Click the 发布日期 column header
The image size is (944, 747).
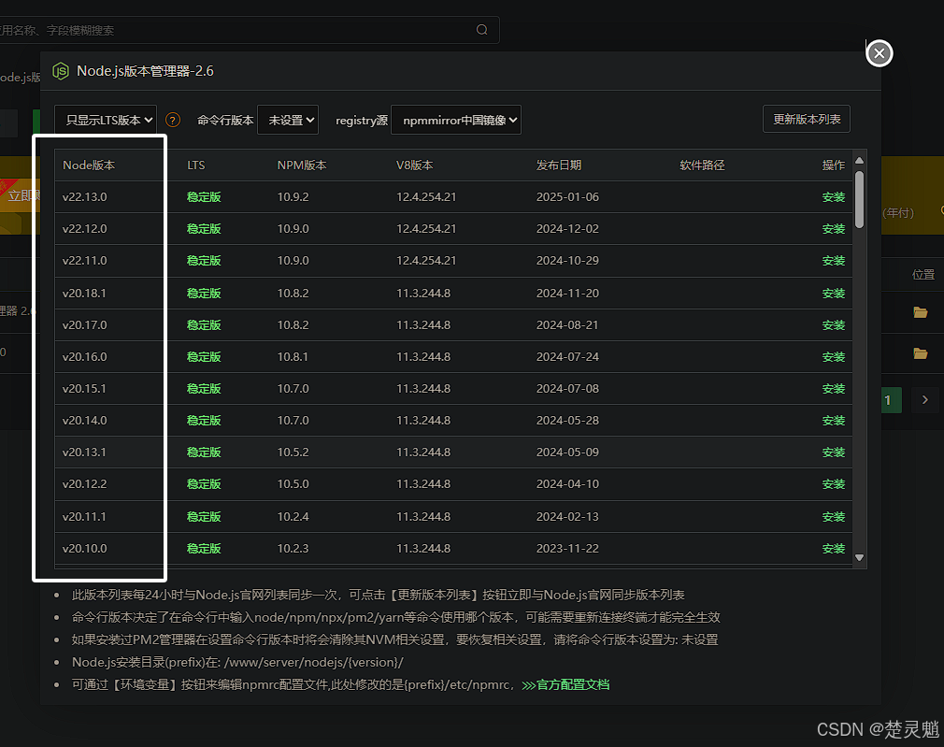coord(559,165)
